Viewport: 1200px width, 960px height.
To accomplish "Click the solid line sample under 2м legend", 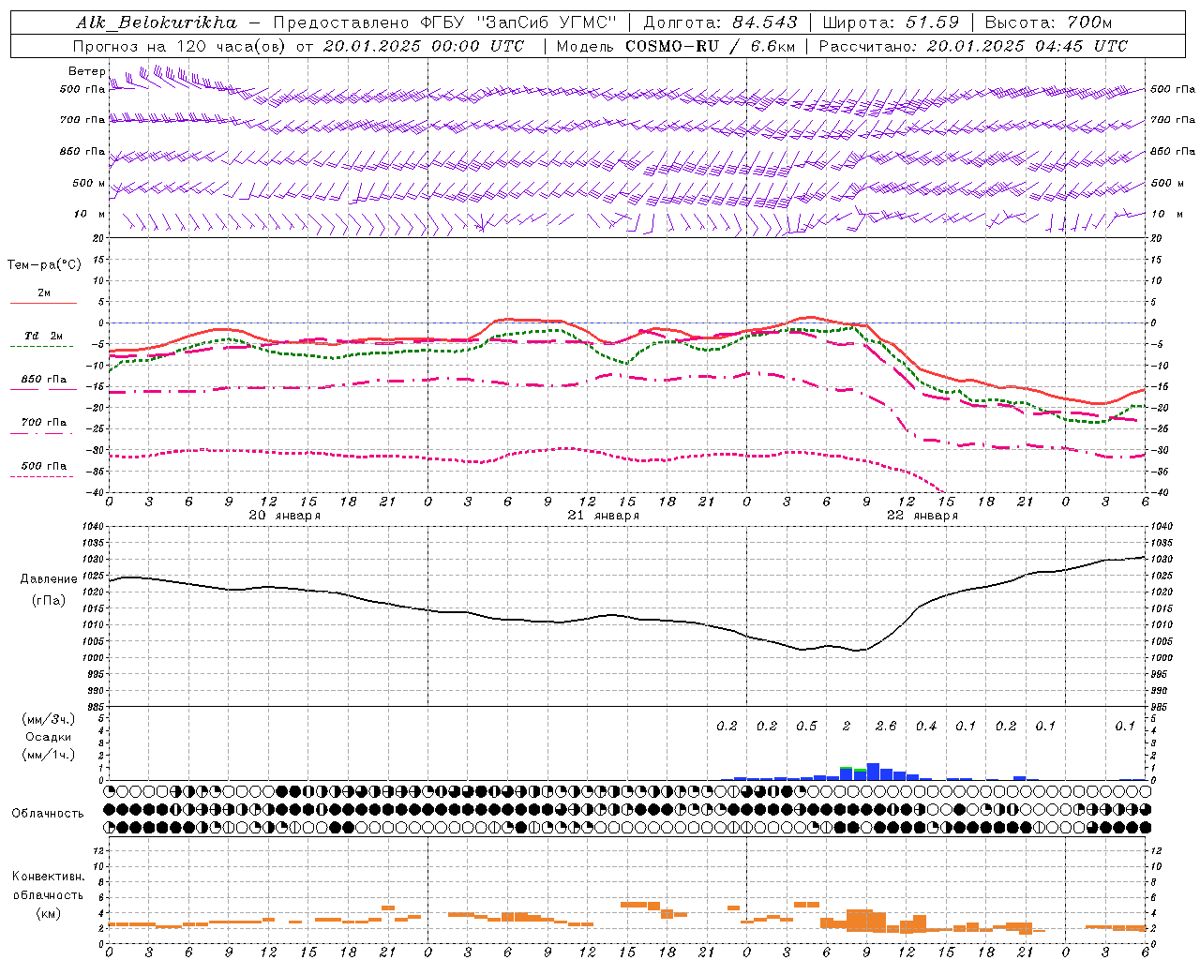I will 43,304.
